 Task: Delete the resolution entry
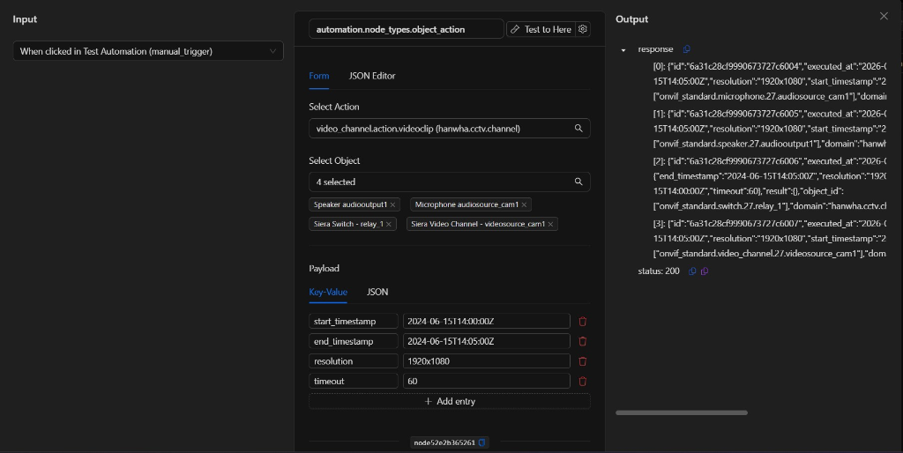[x=582, y=361]
